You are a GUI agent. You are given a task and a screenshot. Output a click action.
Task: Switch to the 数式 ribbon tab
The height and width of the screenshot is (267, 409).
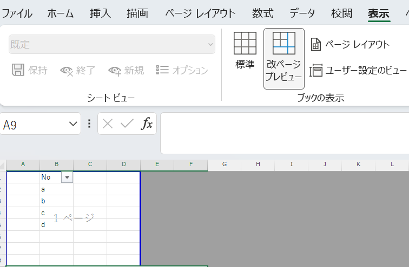(x=262, y=13)
